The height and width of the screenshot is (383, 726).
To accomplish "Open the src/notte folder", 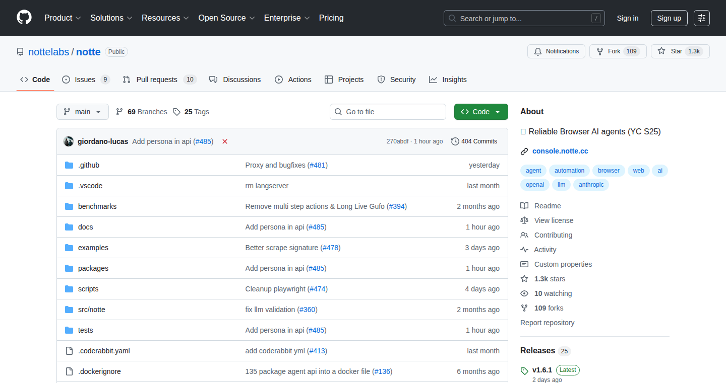I will click(92, 310).
